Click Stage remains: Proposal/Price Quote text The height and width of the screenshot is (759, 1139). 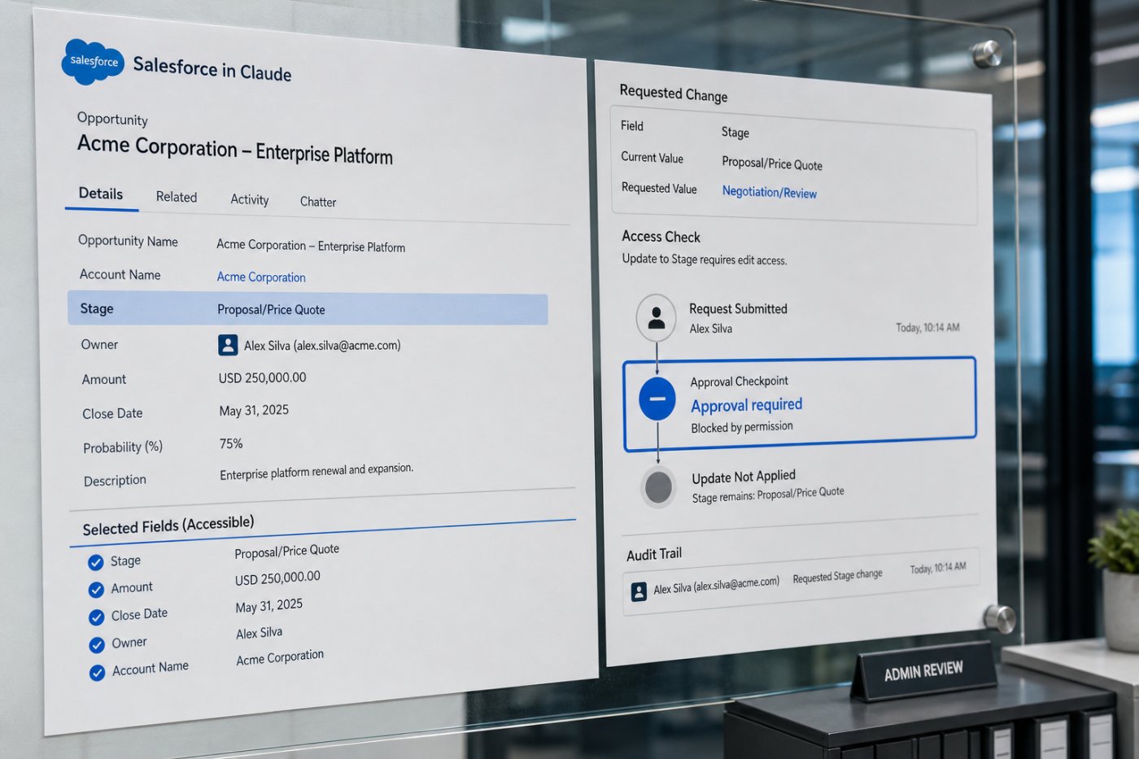(x=768, y=495)
